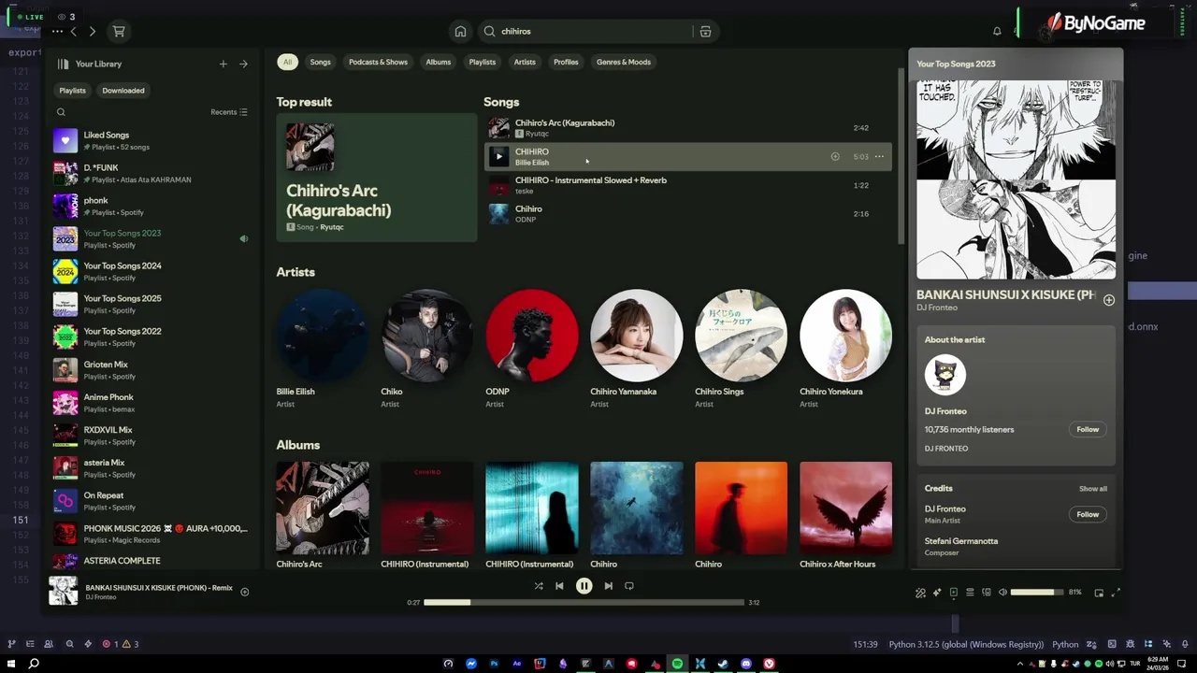Screen dimensions: 1197x673
Task: Open the Chihiro by ODNP song row
Action: 688,214
